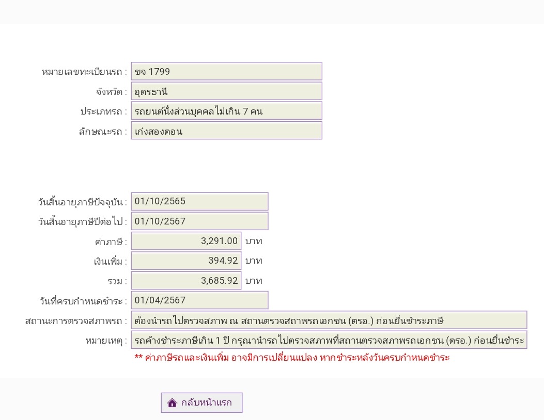Select the payment due date field 01/04/2567
This screenshot has height=420, width=544.
click(199, 300)
